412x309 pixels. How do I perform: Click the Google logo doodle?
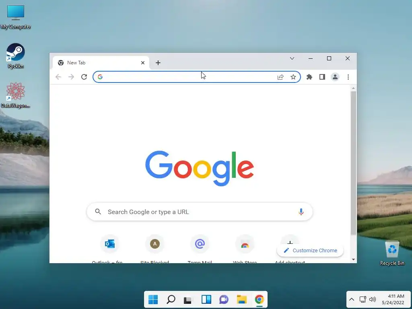(200, 168)
